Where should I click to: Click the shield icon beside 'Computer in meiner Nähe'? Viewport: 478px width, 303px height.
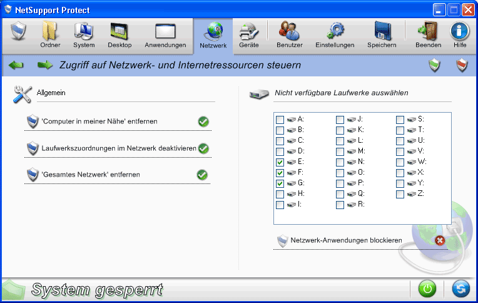(x=33, y=121)
